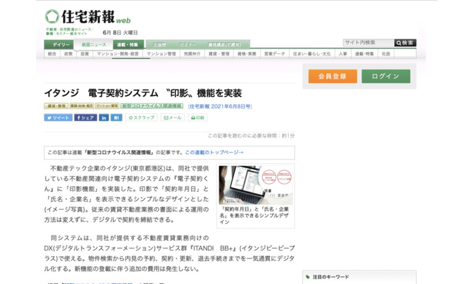This screenshot has height=284, width=473.
Task: Select 売買仲介 category menu item
Action: (192, 54)
